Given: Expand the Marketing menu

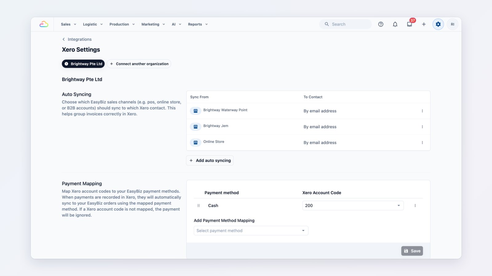Looking at the screenshot, I should [153, 24].
